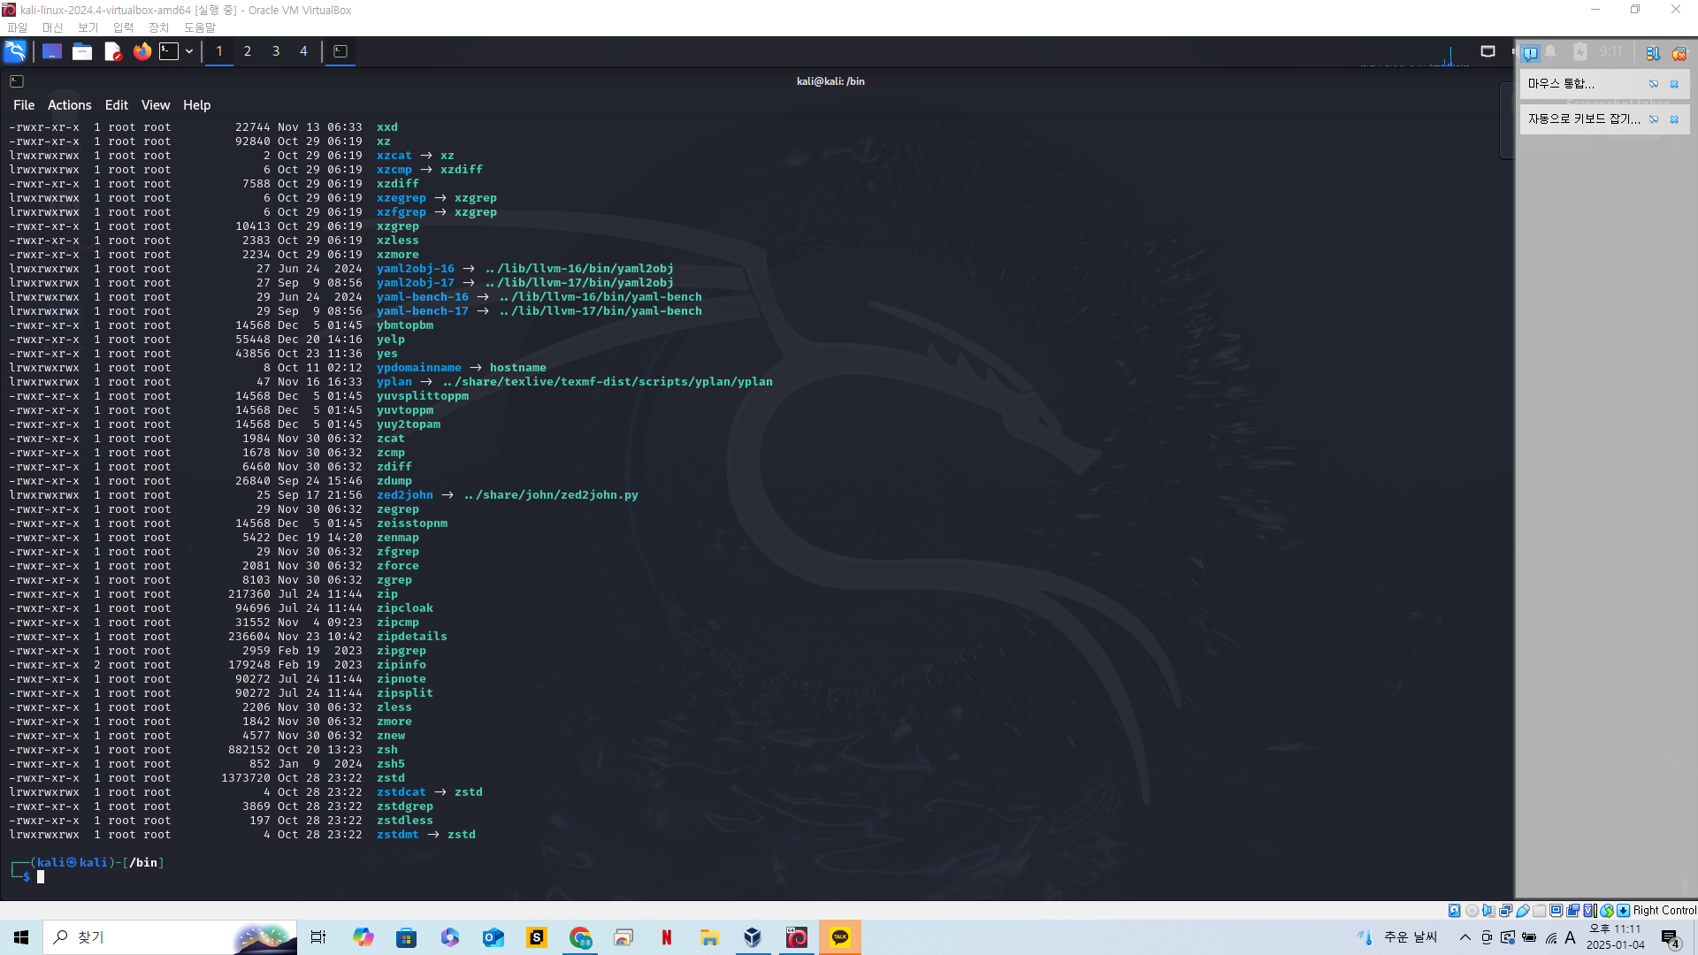
Task: Switch to workspace 3
Action: click(x=276, y=51)
